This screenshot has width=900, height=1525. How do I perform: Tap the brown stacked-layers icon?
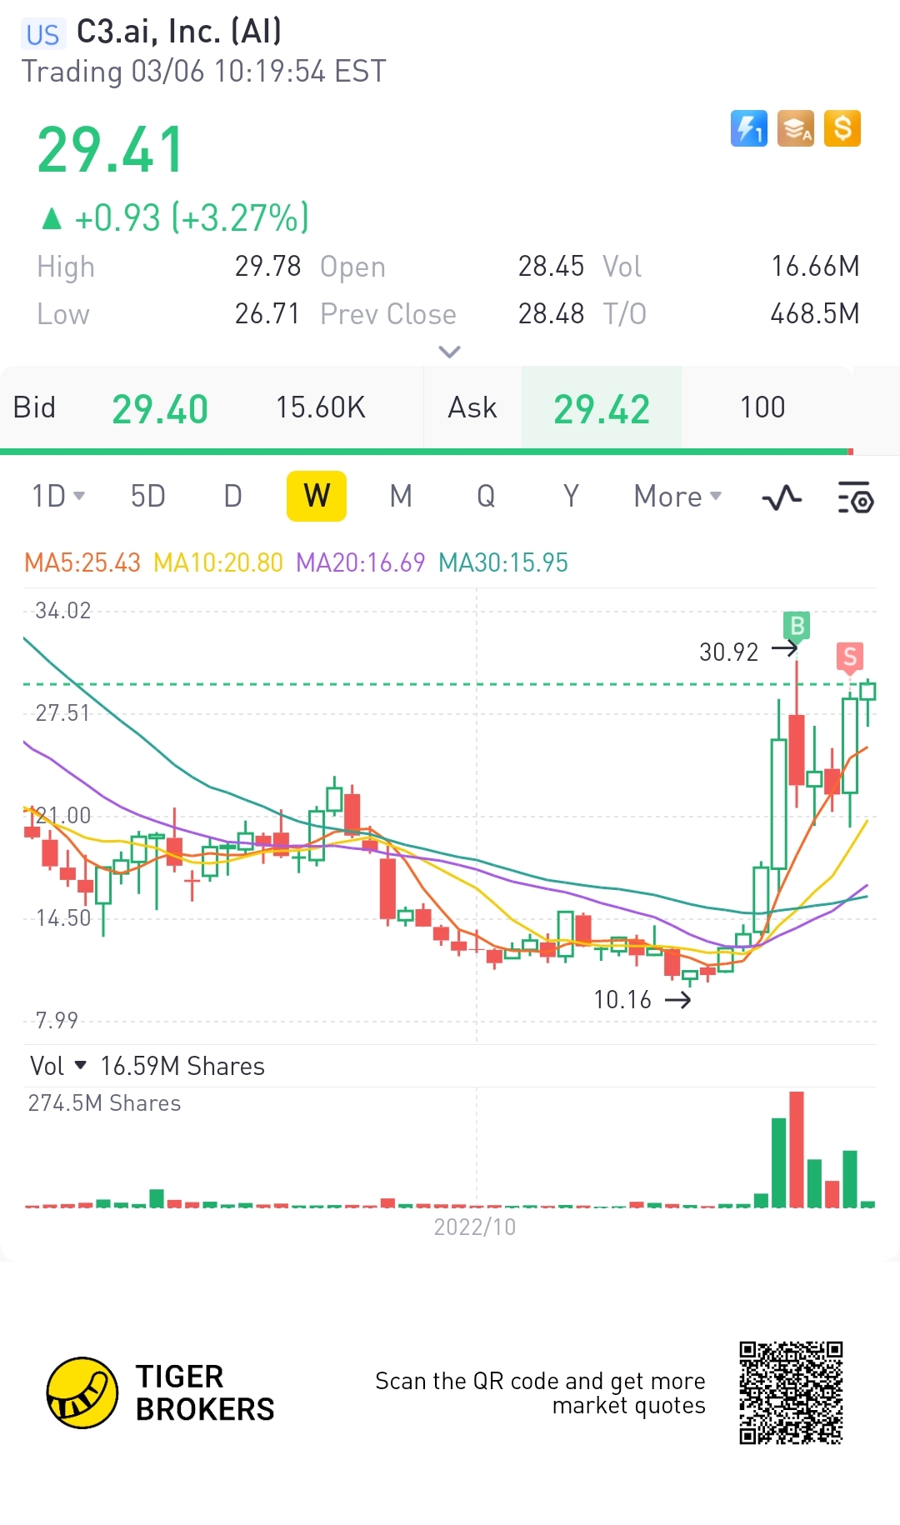795,129
